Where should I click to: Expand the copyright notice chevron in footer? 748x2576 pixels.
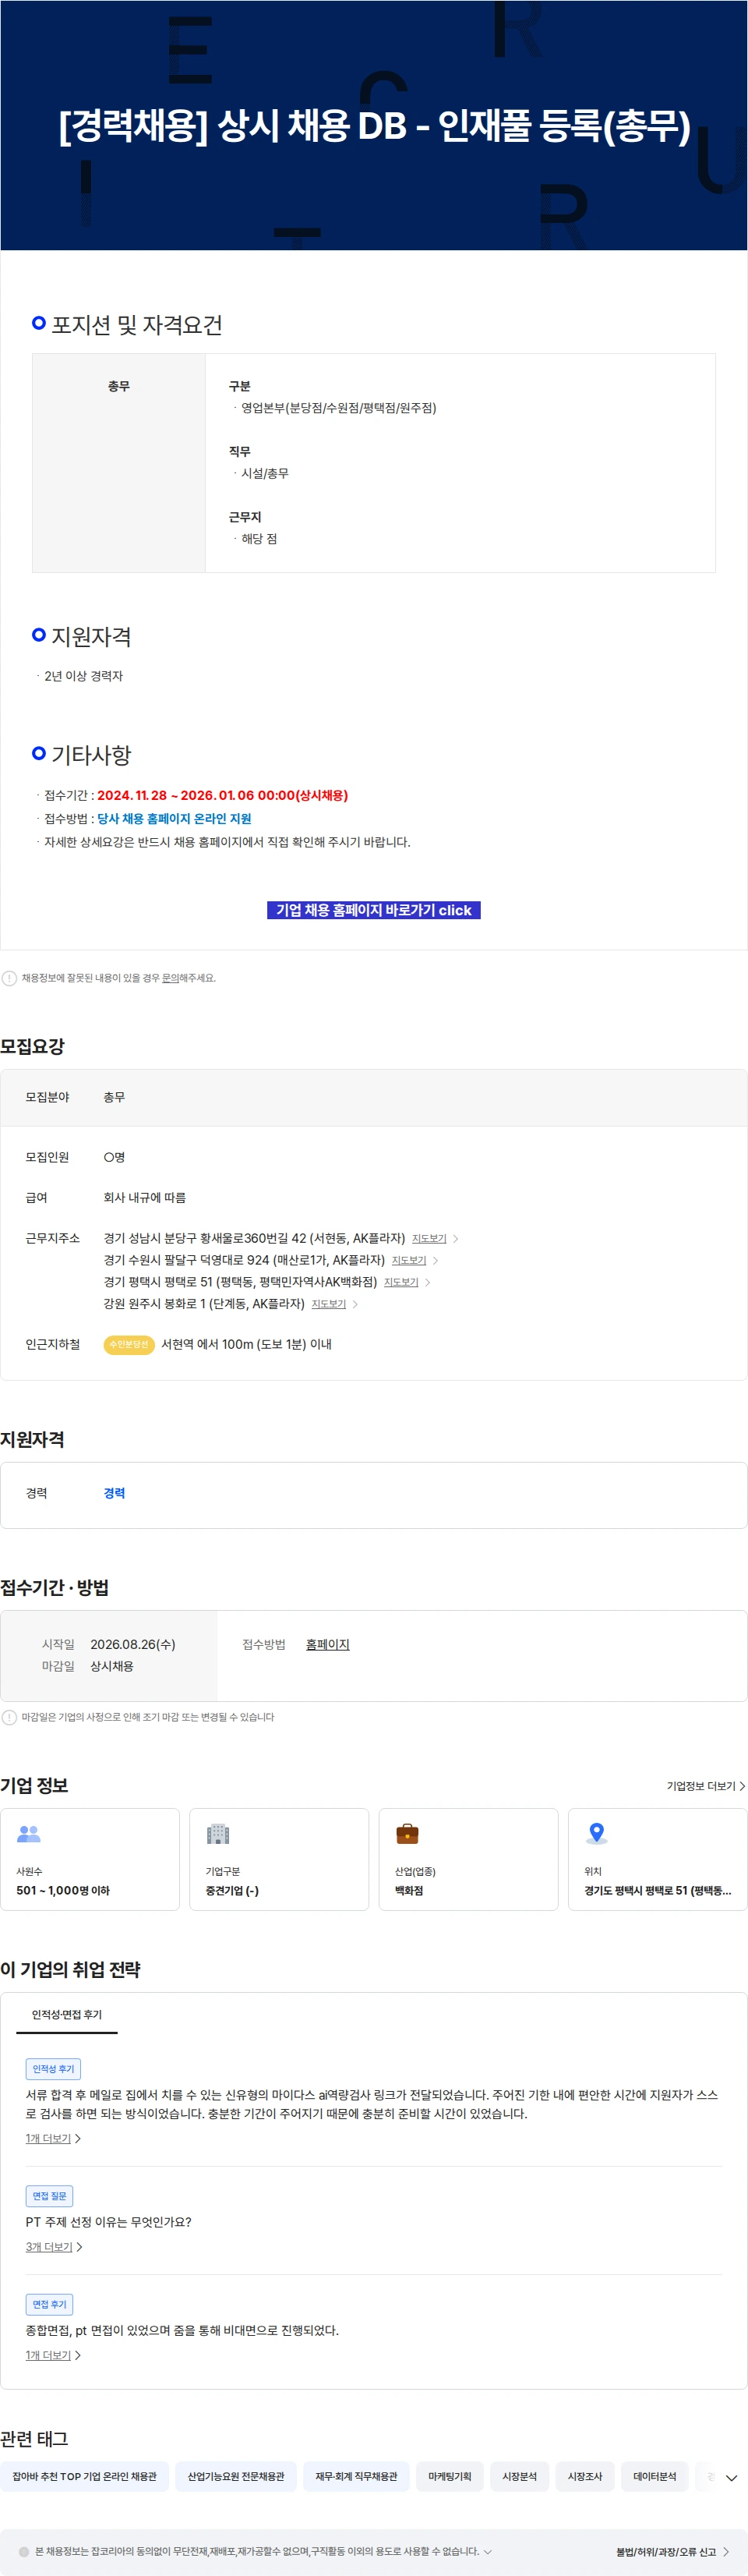tap(488, 2551)
